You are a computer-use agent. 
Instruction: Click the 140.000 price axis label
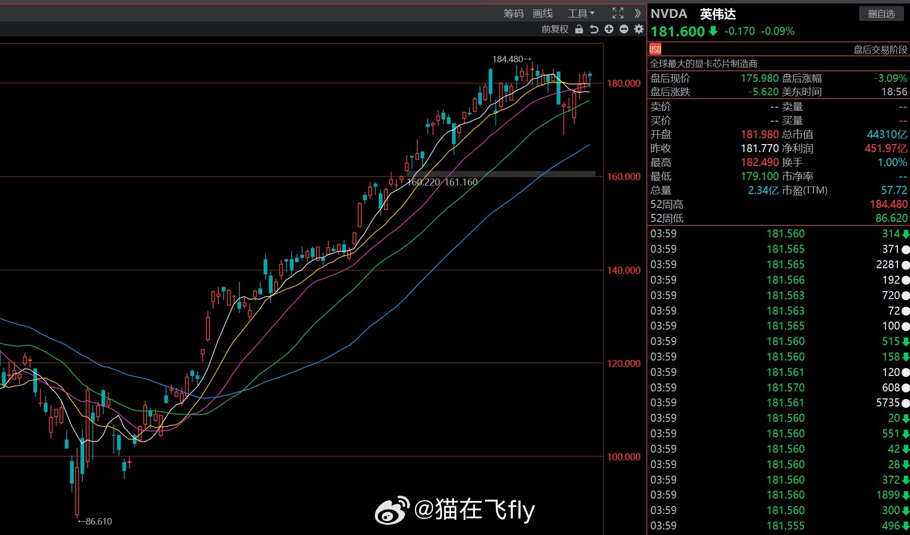623,271
